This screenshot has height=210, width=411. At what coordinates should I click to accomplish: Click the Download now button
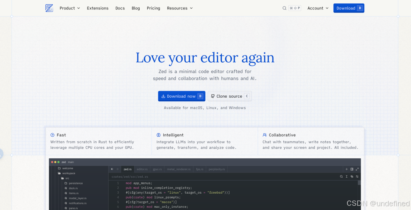(182, 96)
